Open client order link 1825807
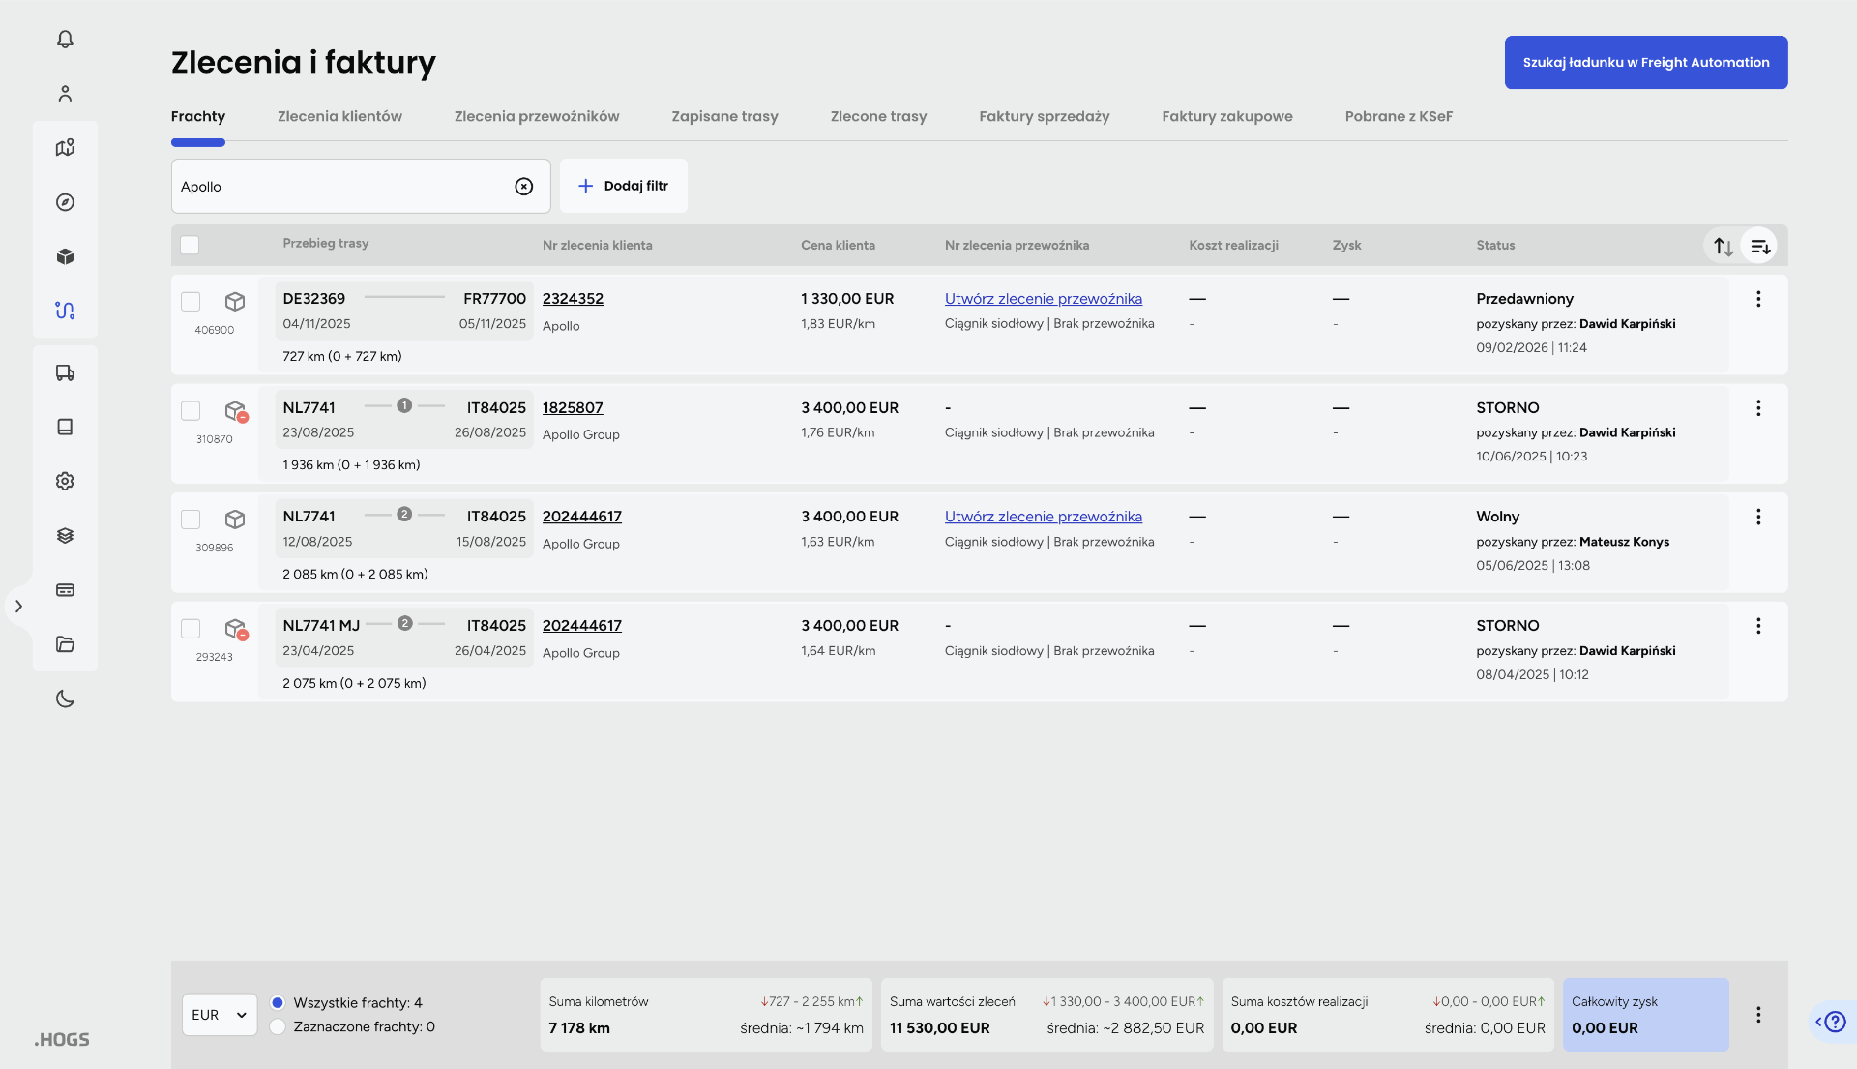The image size is (1857, 1069). [x=573, y=407]
